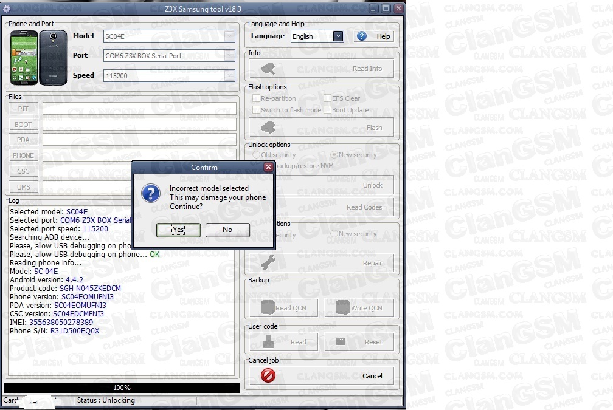Toggle the EFS Clear checkbox
Screen dimensions: 613x410
328,98
